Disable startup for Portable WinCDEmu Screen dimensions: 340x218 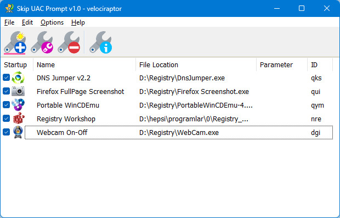point(6,105)
